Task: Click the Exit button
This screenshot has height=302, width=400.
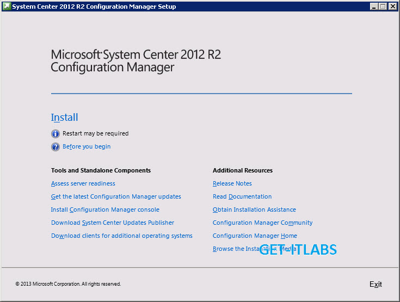Action: coord(376,284)
